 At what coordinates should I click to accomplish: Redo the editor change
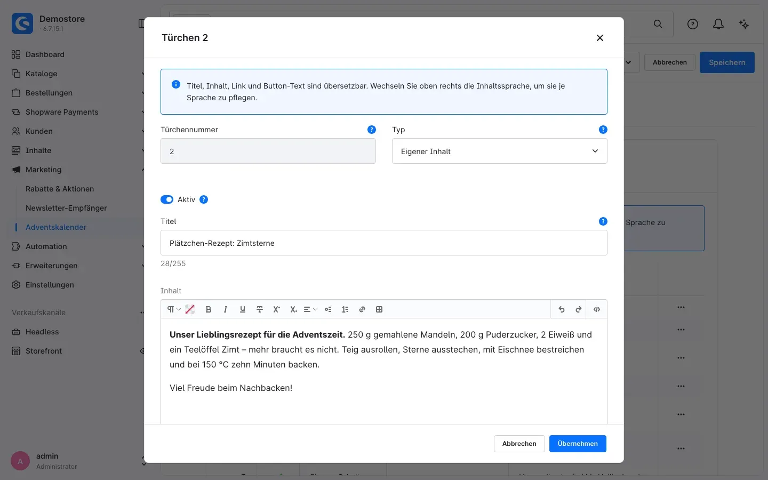coord(579,309)
